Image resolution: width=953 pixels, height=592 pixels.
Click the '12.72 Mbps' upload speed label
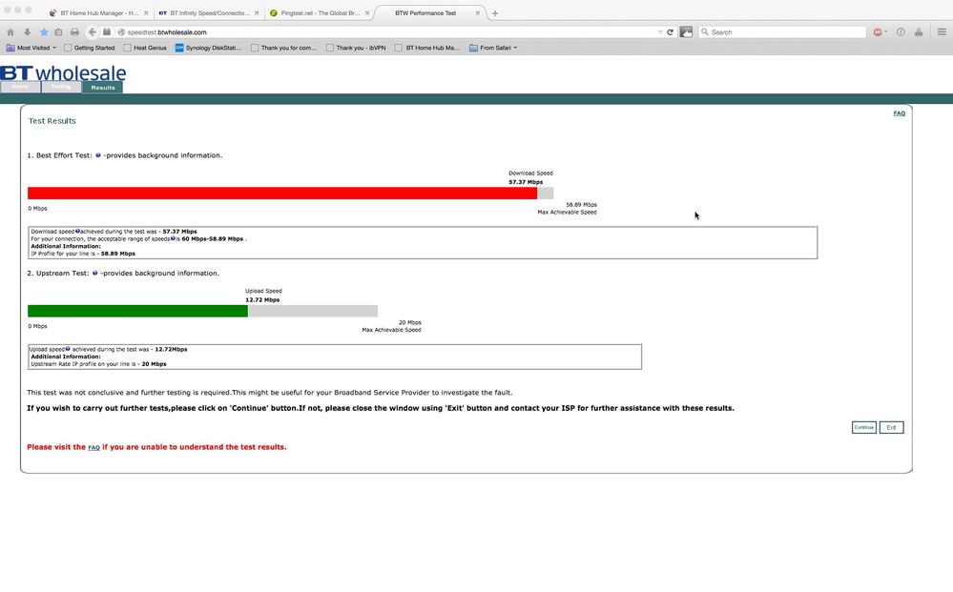(262, 300)
